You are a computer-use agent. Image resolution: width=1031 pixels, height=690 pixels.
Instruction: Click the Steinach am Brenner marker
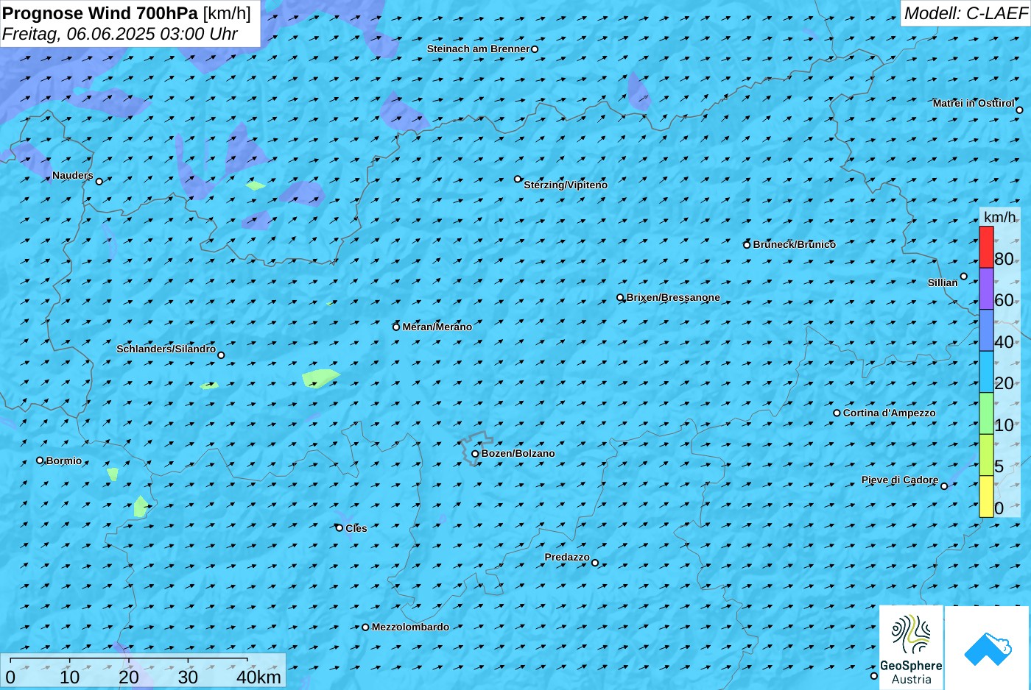(535, 49)
